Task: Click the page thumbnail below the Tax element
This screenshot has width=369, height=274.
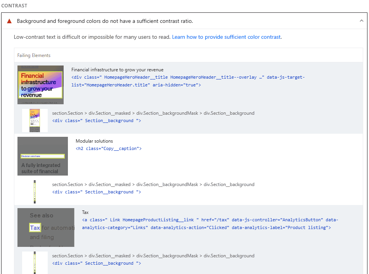Action: (x=35, y=263)
